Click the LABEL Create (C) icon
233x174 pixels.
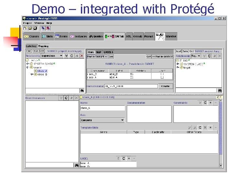pos(124,159)
